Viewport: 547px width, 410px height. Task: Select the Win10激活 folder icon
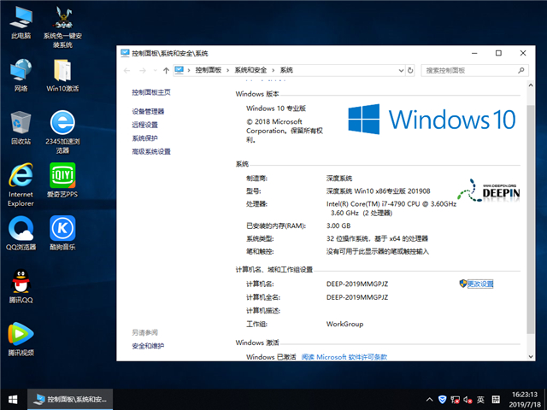pos(62,75)
